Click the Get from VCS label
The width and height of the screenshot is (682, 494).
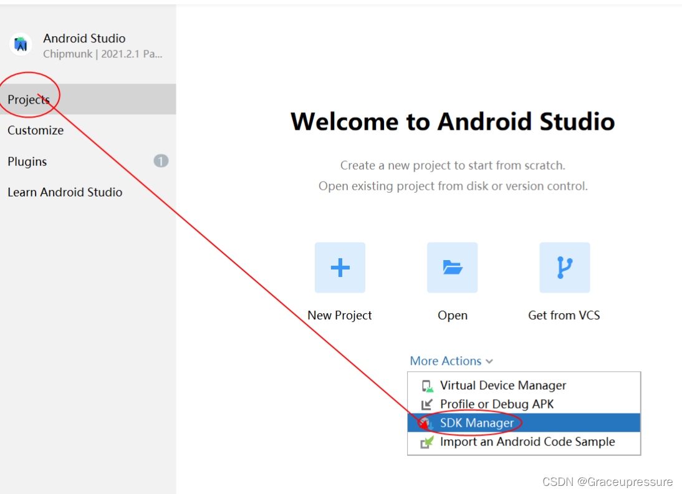(564, 315)
